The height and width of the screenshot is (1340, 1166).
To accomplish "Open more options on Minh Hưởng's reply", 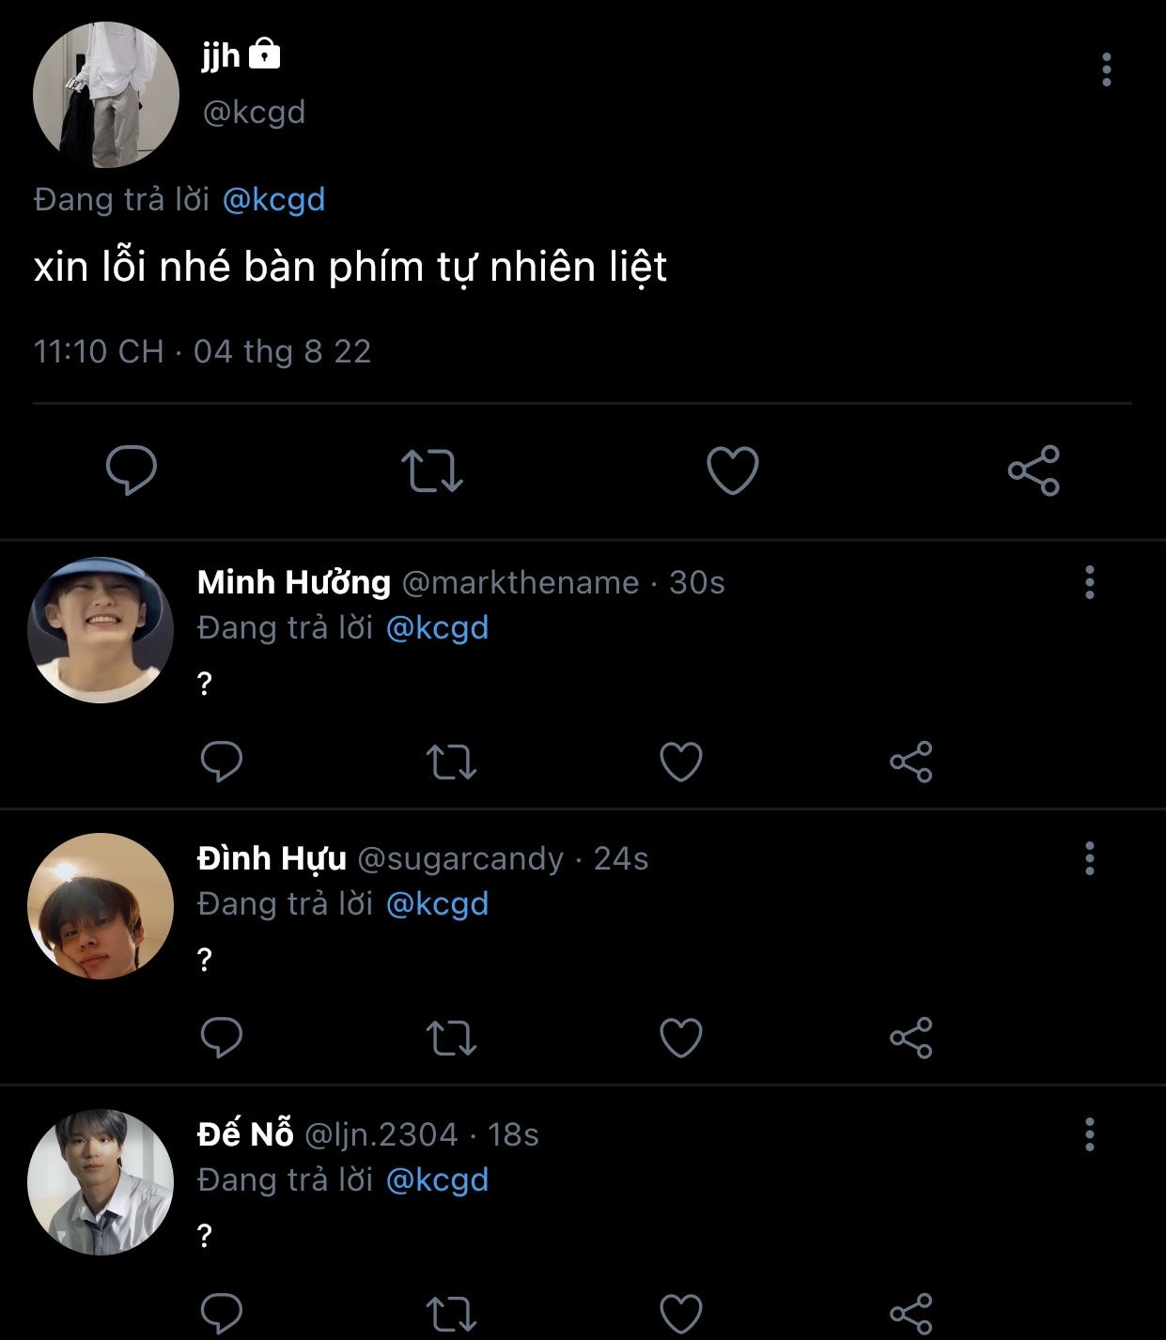I will 1090,582.
